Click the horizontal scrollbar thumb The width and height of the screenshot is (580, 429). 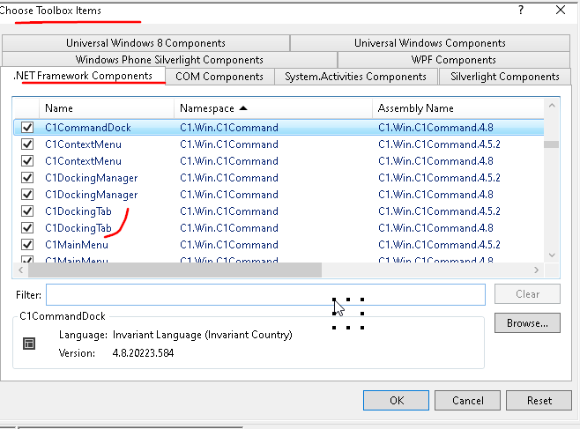pos(175,270)
